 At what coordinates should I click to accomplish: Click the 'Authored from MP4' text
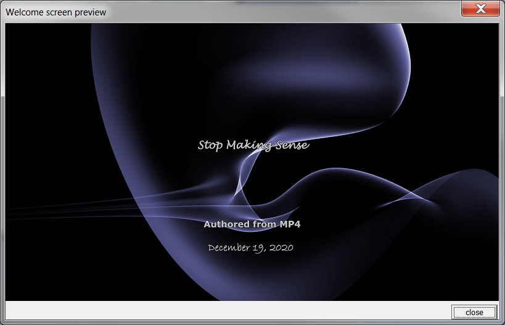(252, 224)
